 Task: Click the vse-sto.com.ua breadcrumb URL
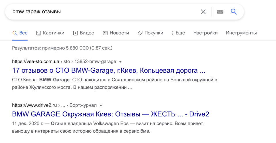[x=64, y=61]
